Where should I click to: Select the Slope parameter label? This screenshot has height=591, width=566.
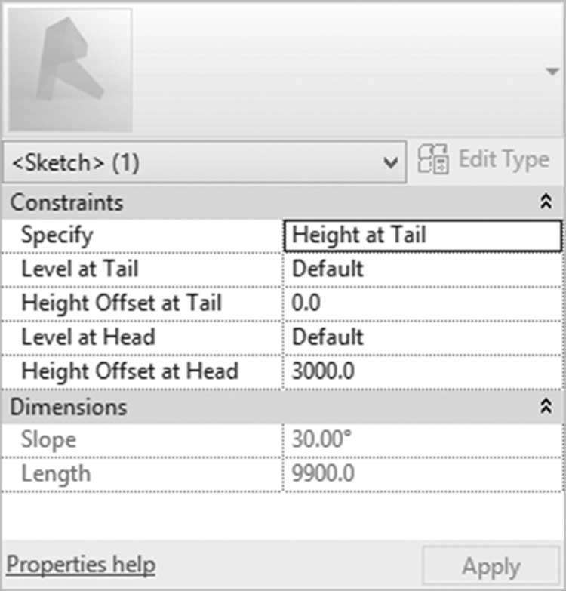point(48,440)
